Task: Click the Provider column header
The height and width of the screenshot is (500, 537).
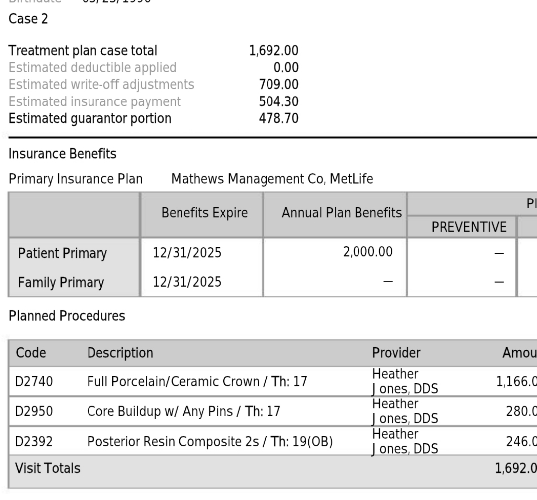Action: 396,353
